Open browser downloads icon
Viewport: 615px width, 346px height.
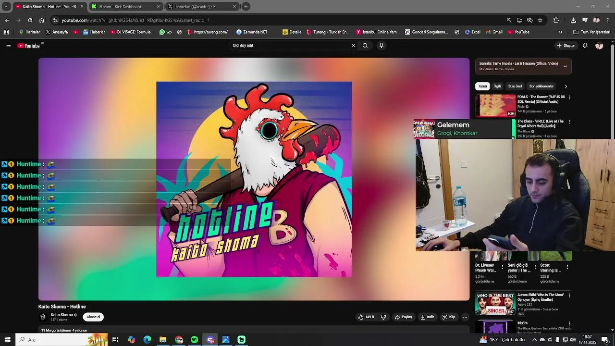point(573,20)
